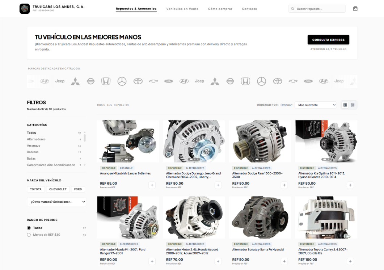Click the ARRANQUE category tag
This screenshot has width=384, height=270.
pos(126,168)
